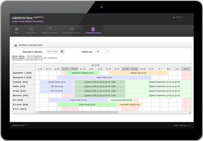Open Mareš Ján reservation in Apartmán 1

(138, 73)
